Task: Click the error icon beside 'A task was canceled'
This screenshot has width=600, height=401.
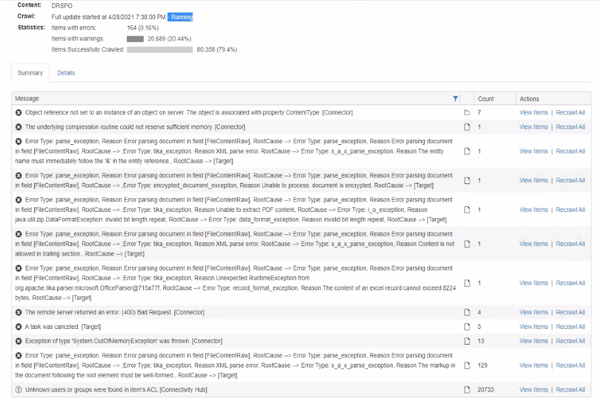Action: (19, 327)
